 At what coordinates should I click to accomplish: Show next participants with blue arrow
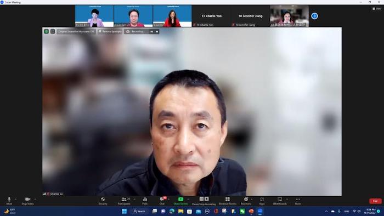pos(314,16)
